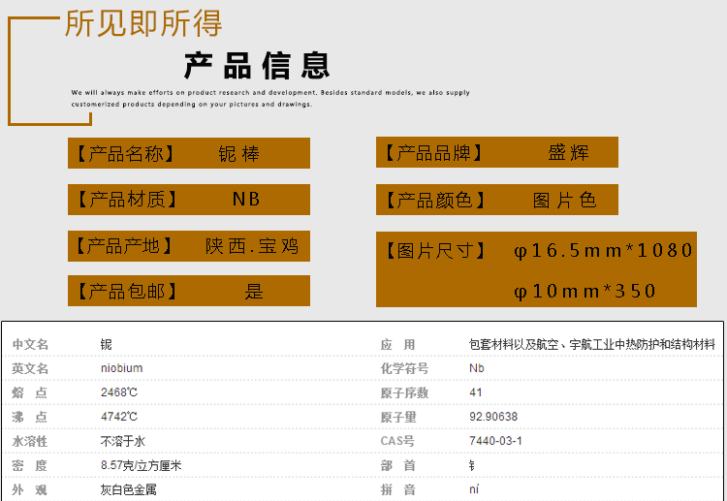Click the appearance value 灰白色金属
Viewport: 727px width, 501px height.
coord(127,490)
